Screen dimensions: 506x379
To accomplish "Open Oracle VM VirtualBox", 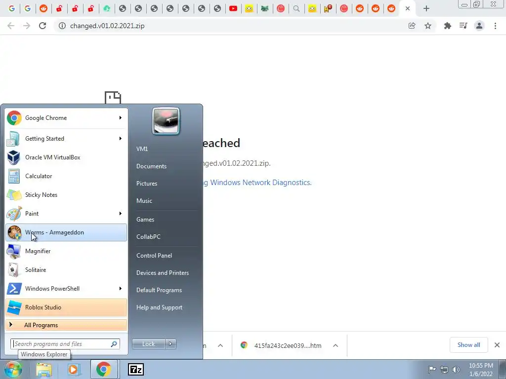I will 66,157.
